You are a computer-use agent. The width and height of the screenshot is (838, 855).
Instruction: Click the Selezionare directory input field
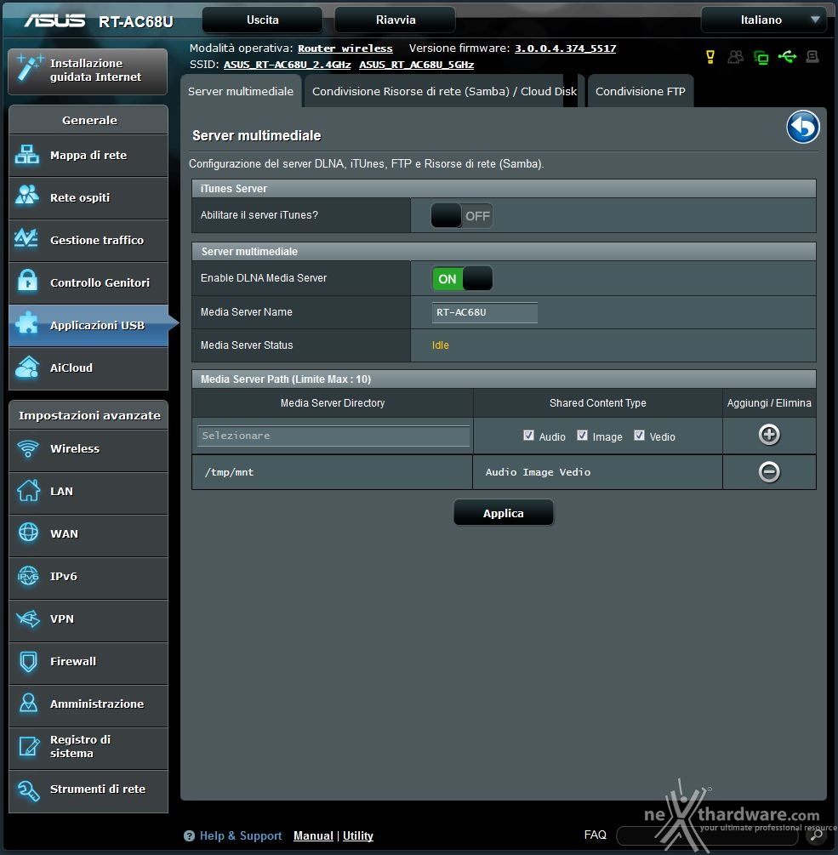[333, 436]
